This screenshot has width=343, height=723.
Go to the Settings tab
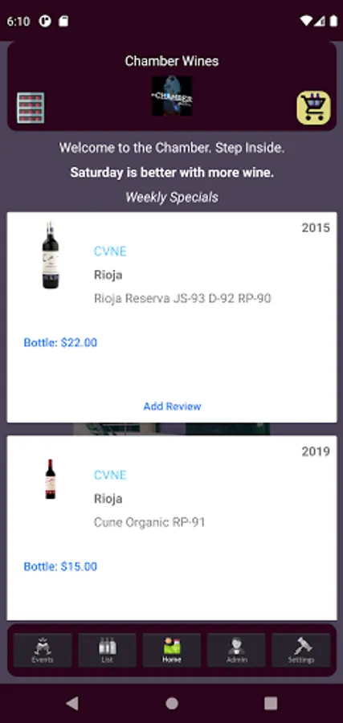(301, 650)
